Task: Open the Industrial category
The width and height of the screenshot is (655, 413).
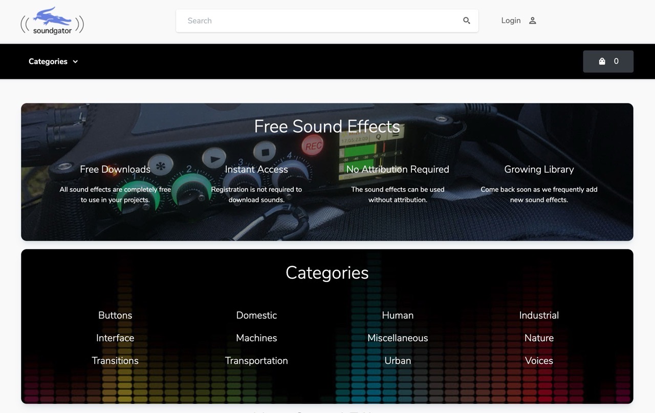Action: pyautogui.click(x=539, y=315)
